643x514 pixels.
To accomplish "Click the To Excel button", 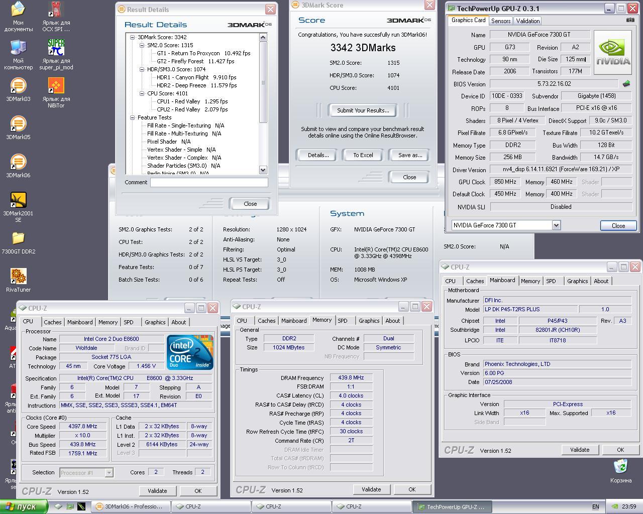I will coord(363,155).
